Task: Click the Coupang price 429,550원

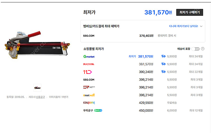Action: (x=146, y=103)
